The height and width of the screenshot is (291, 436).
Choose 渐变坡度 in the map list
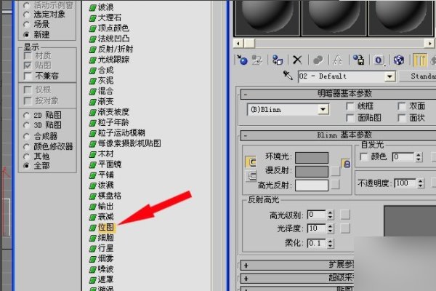pos(113,112)
